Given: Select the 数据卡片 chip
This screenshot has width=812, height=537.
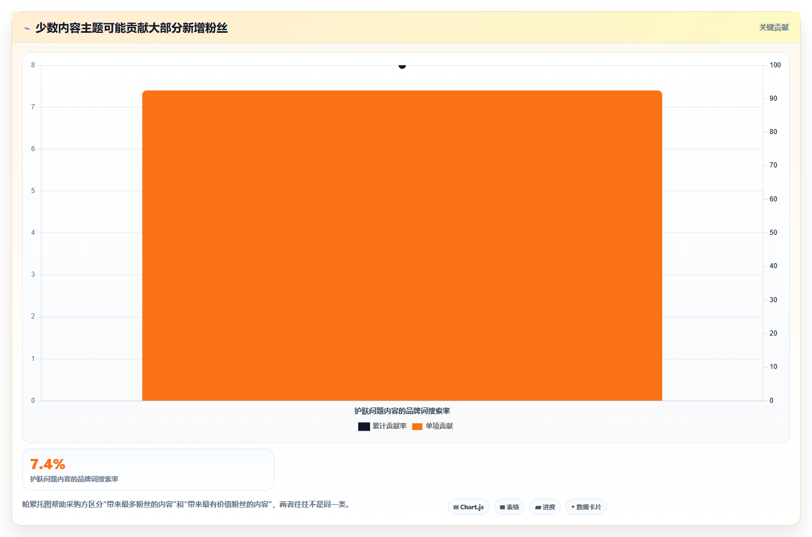Looking at the screenshot, I should pos(586,507).
